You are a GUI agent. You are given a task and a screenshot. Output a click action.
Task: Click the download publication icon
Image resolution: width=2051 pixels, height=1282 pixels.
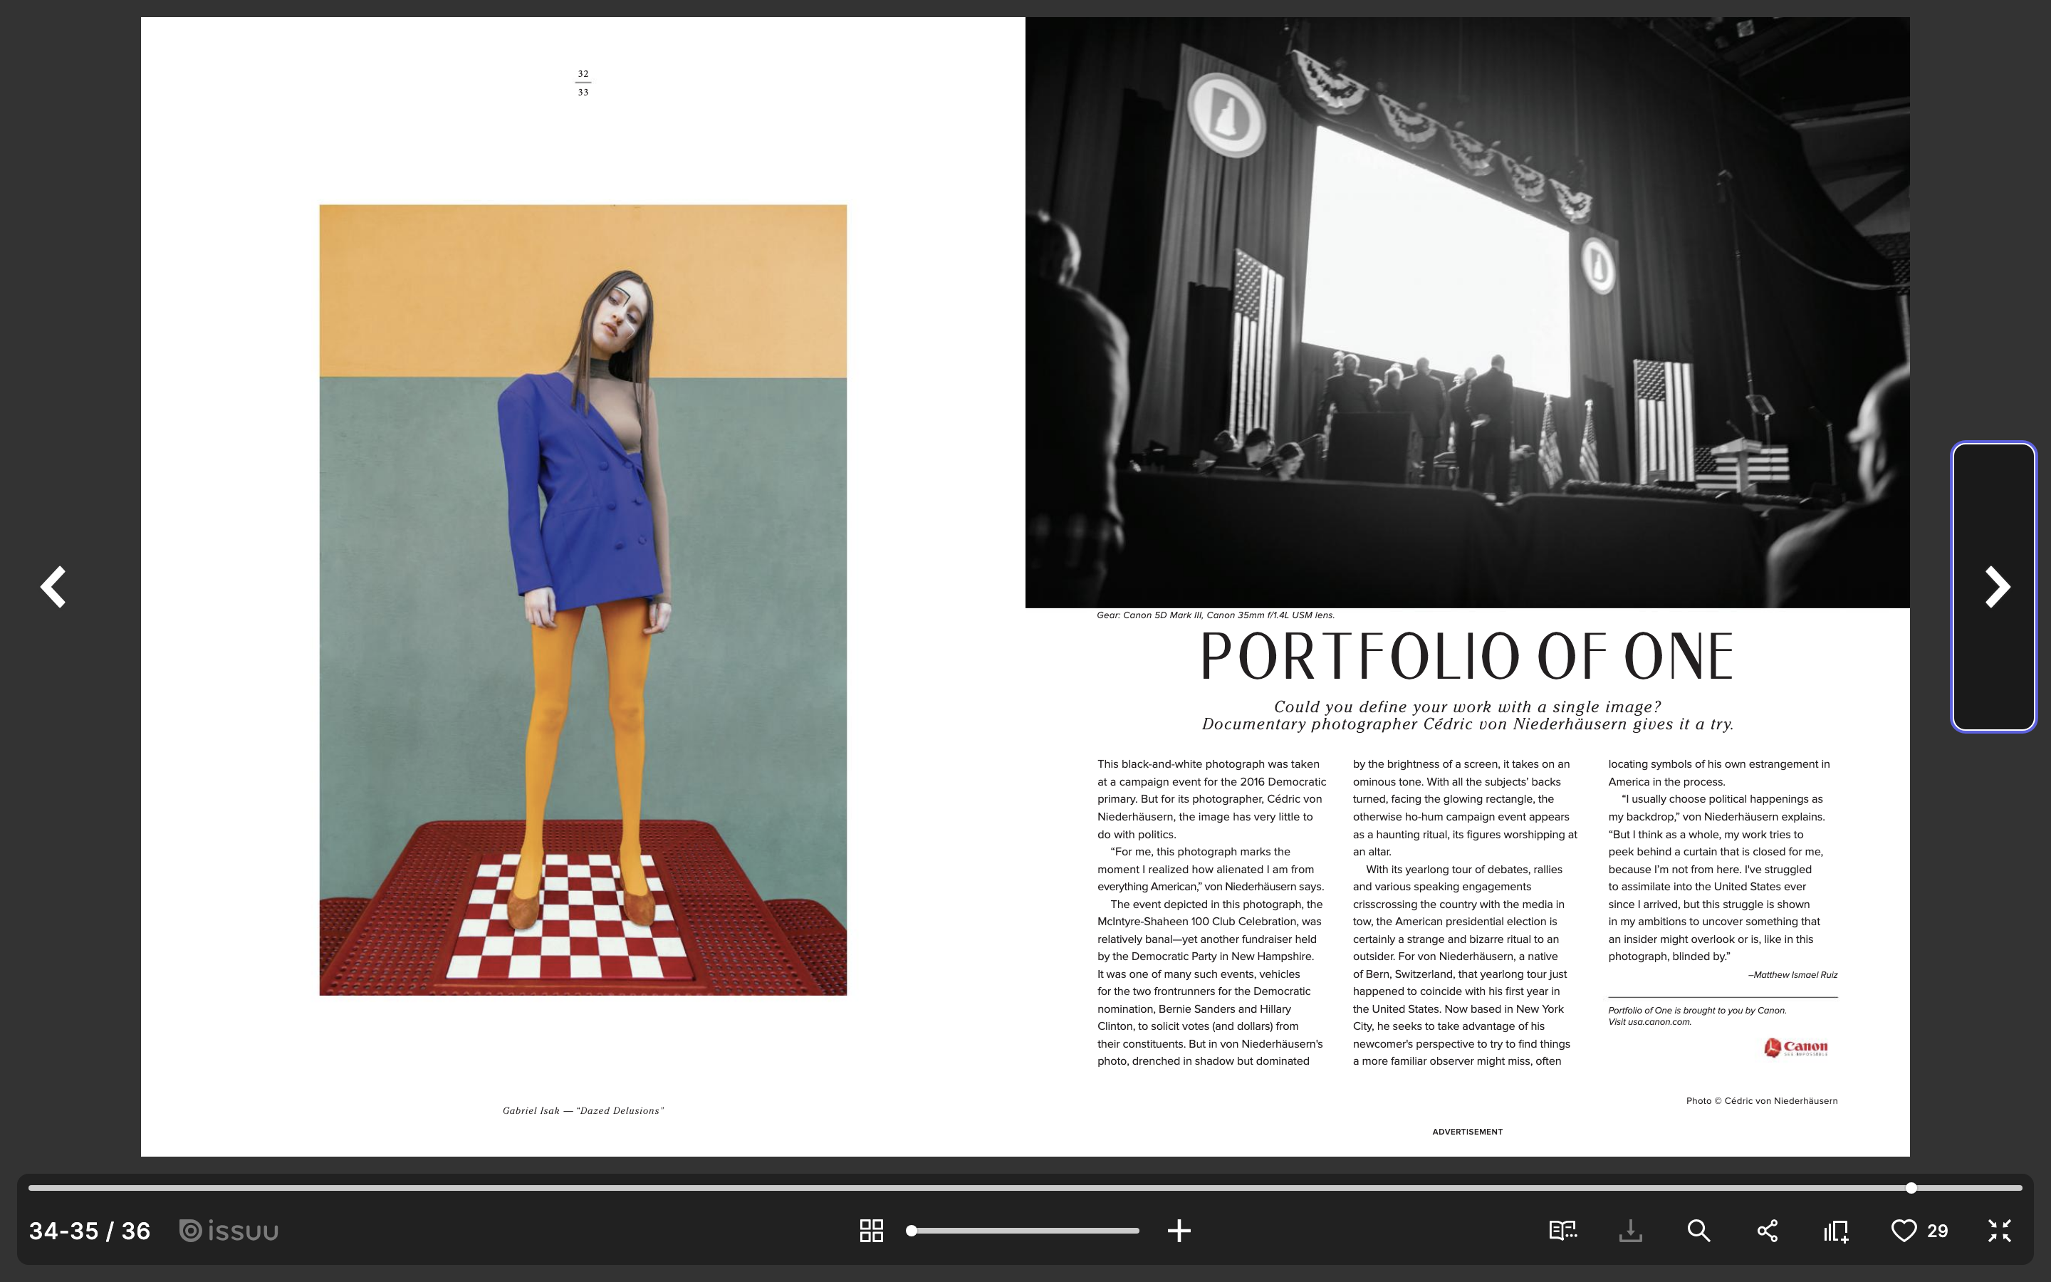(x=1630, y=1230)
